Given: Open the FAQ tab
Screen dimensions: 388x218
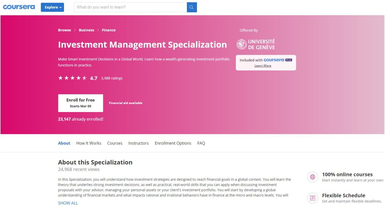Looking at the screenshot, I should 201,143.
